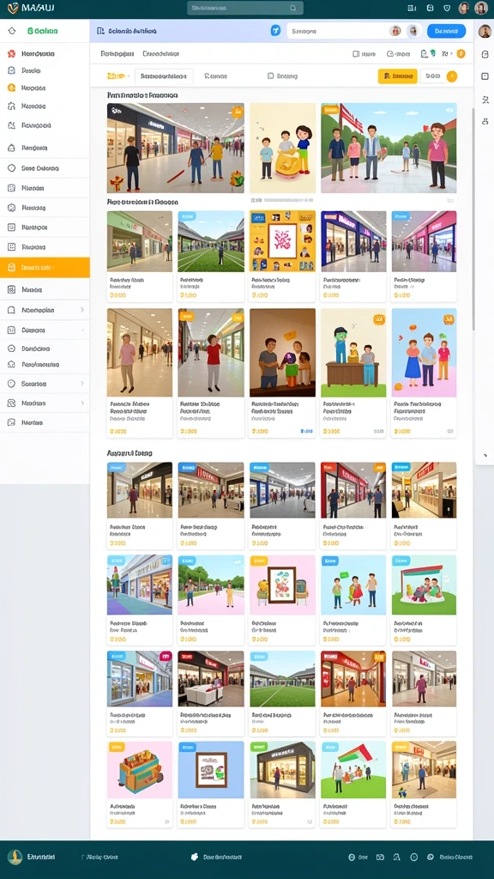Click the search field in the blue header
Screen dimensions: 494x879
tap(339, 32)
